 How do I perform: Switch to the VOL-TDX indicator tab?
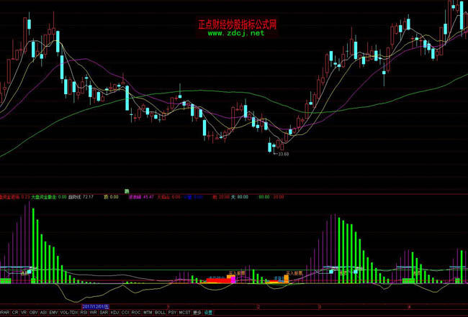[x=69, y=313]
